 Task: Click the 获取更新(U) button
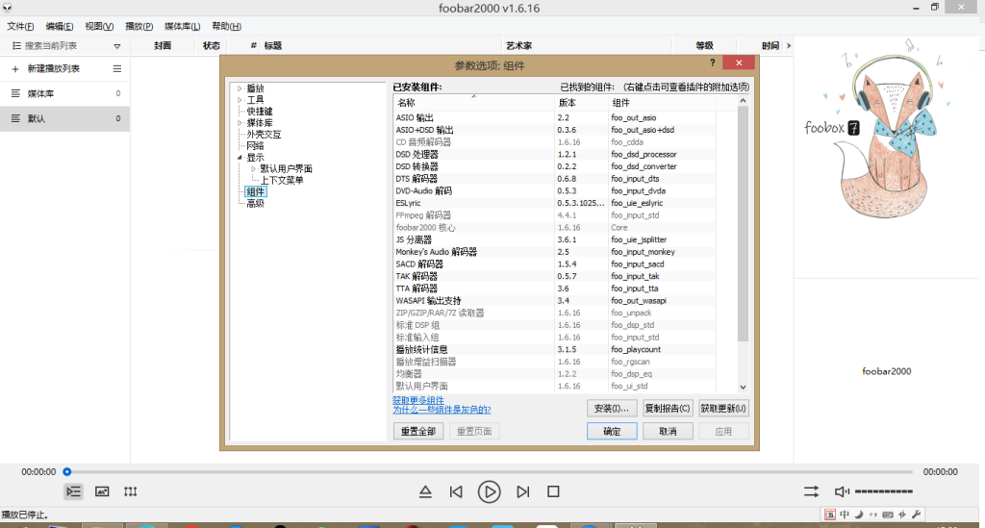click(x=723, y=408)
